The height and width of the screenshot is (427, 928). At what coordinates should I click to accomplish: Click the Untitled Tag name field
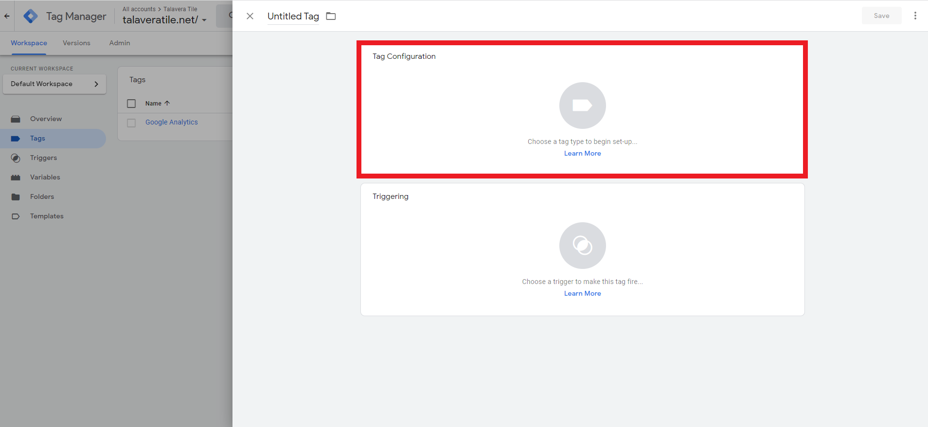click(x=293, y=16)
